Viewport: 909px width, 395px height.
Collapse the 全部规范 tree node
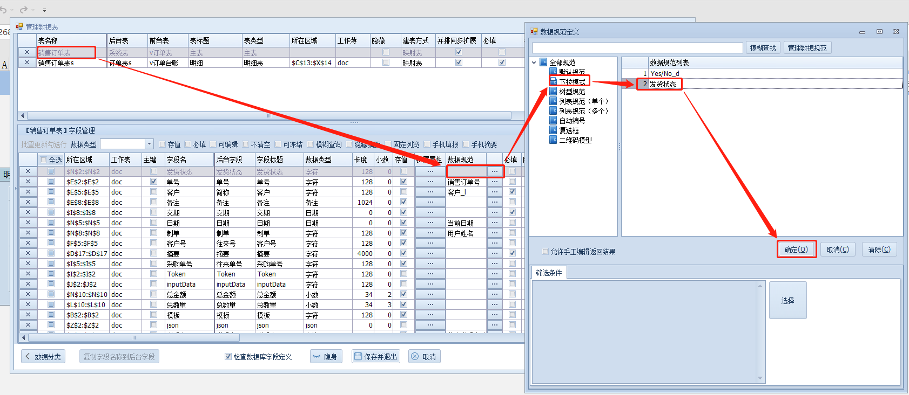point(534,63)
